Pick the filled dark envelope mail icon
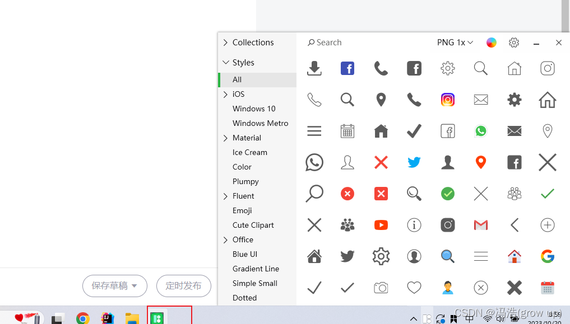 pyautogui.click(x=515, y=131)
